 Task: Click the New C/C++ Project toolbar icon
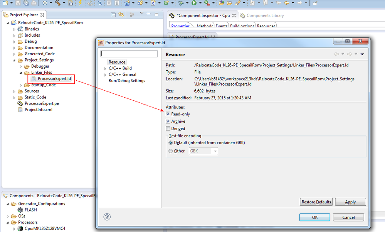point(127,3)
